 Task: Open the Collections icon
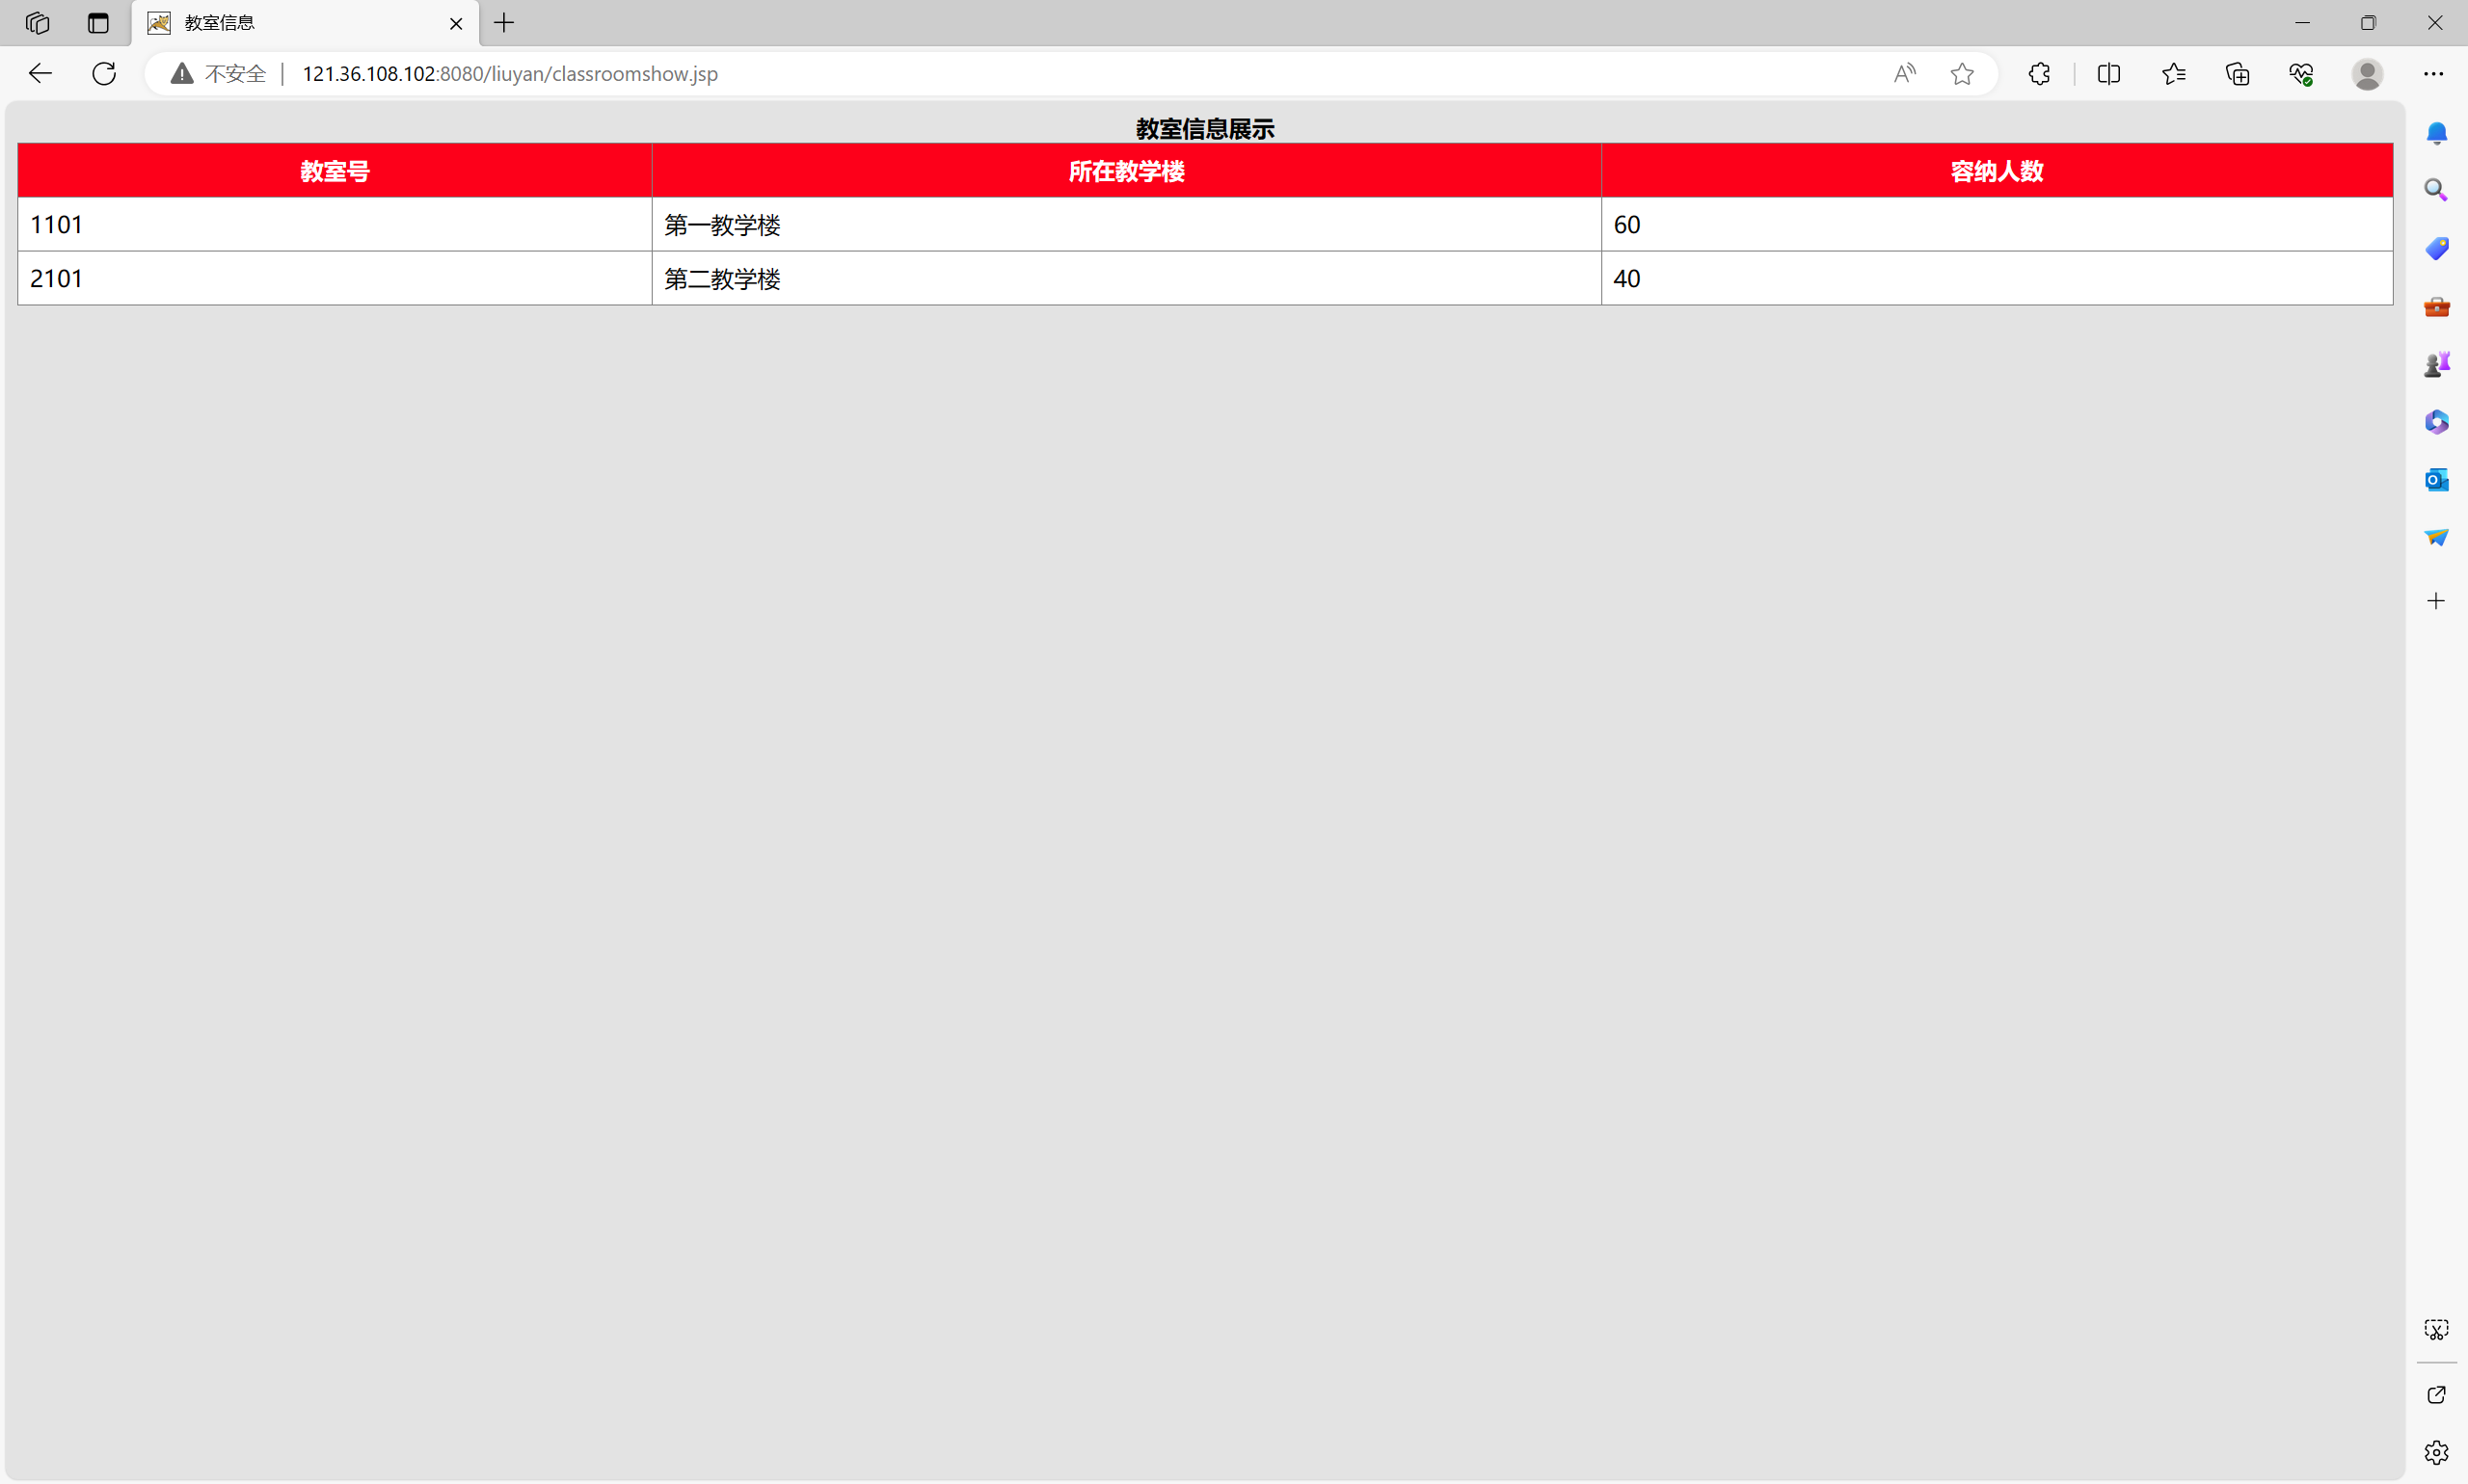tap(2238, 73)
